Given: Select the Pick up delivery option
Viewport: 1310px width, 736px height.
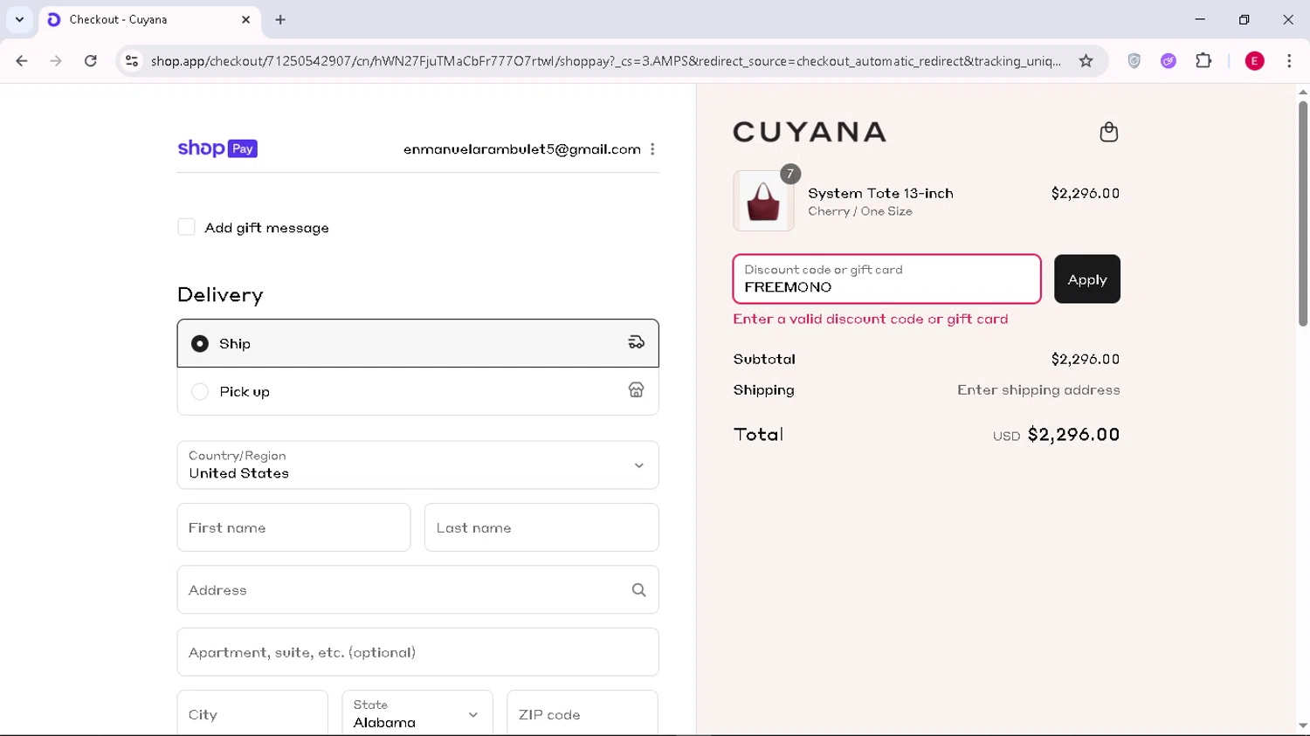Looking at the screenshot, I should pos(417,391).
